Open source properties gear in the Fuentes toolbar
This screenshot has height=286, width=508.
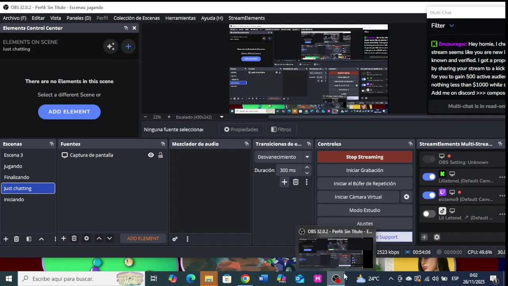(86, 238)
